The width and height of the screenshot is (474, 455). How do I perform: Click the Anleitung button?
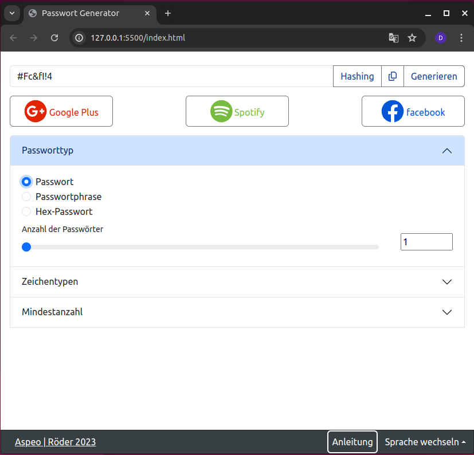coord(352,442)
